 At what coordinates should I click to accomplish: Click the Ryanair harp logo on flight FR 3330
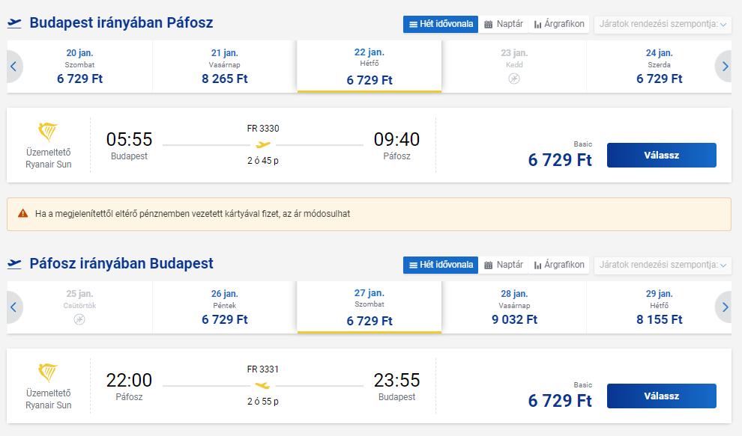[x=48, y=132]
